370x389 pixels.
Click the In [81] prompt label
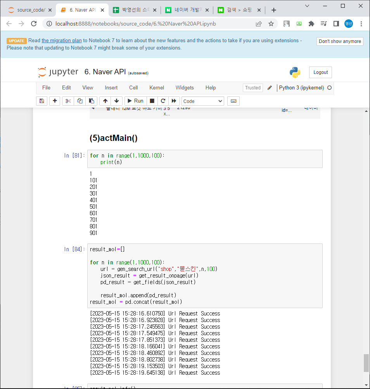tap(74, 156)
